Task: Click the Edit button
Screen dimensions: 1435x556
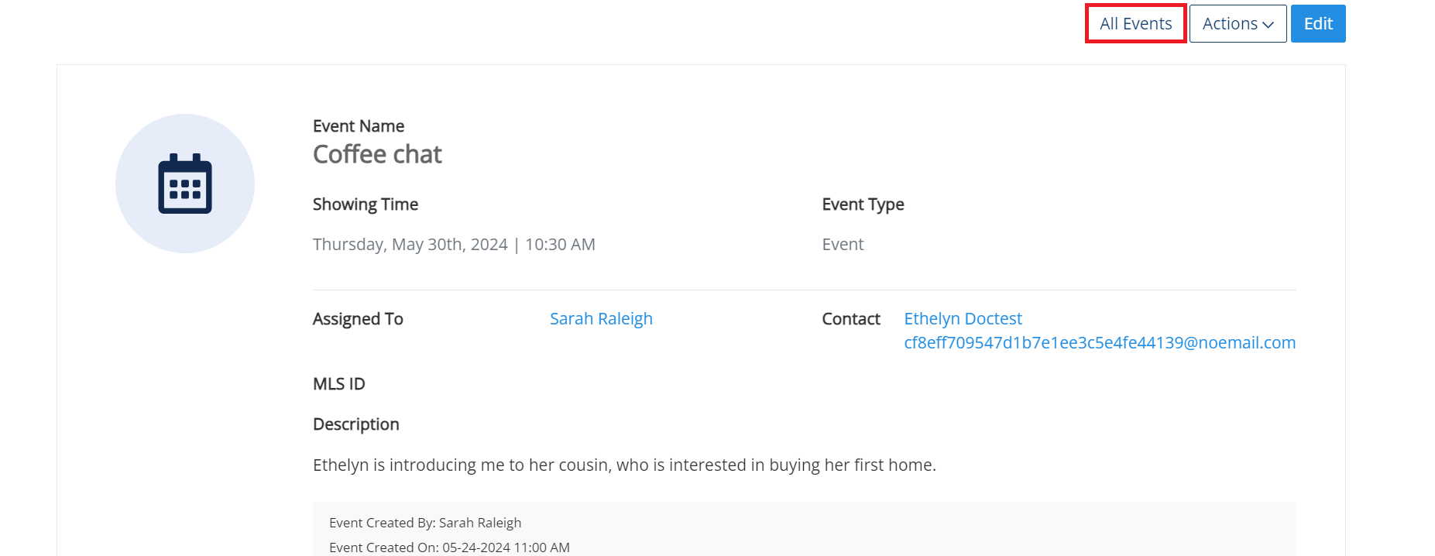Action: pyautogui.click(x=1317, y=23)
